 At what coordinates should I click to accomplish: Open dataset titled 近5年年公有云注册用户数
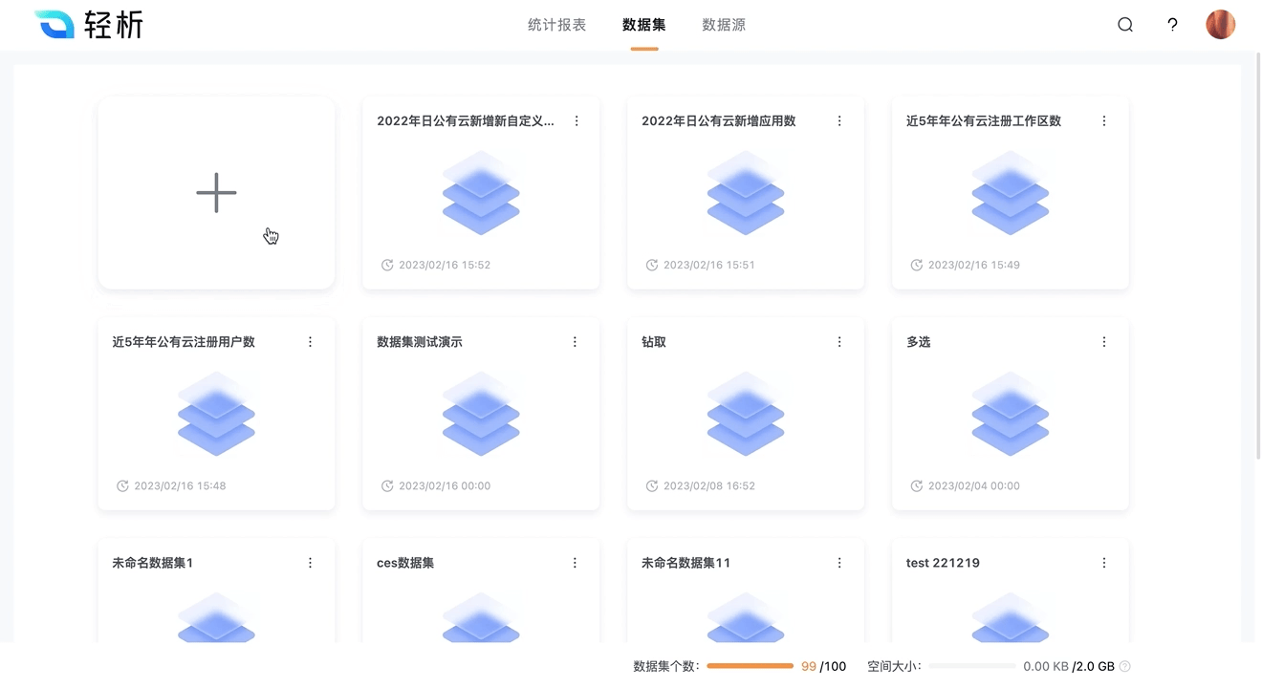point(184,342)
